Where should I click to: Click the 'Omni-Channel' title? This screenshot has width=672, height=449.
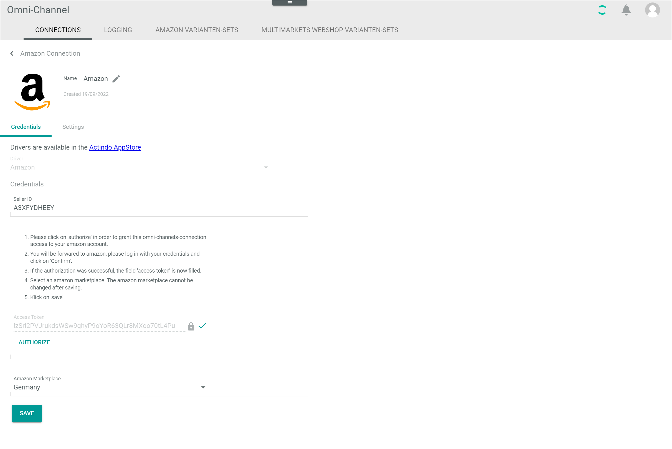[x=38, y=10]
